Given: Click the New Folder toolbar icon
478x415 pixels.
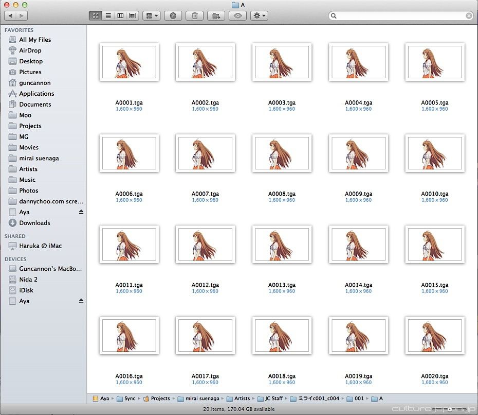Looking at the screenshot, I should tap(216, 16).
